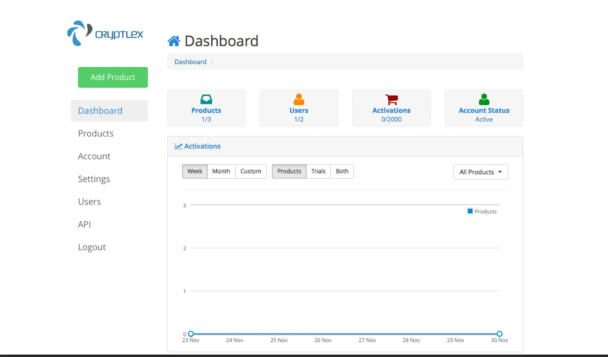Click the home icon beside Dashboard heading
The width and height of the screenshot is (608, 357).
[174, 40]
